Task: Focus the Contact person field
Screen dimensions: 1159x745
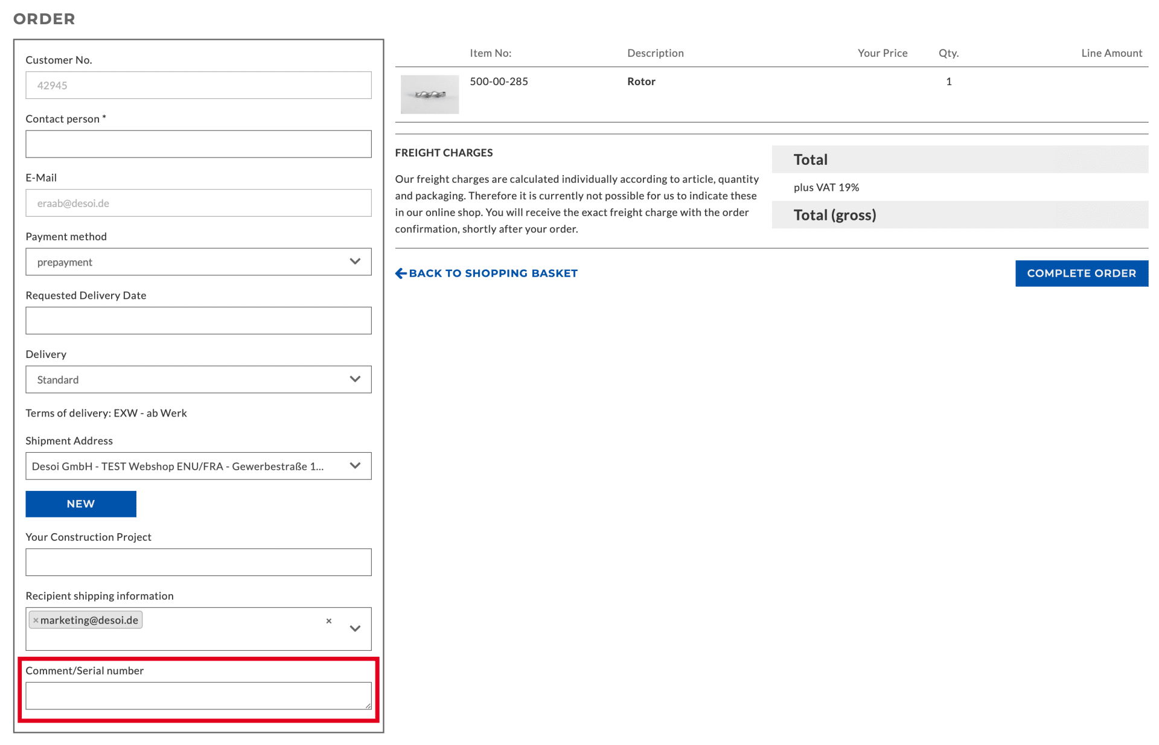Action: [x=198, y=144]
